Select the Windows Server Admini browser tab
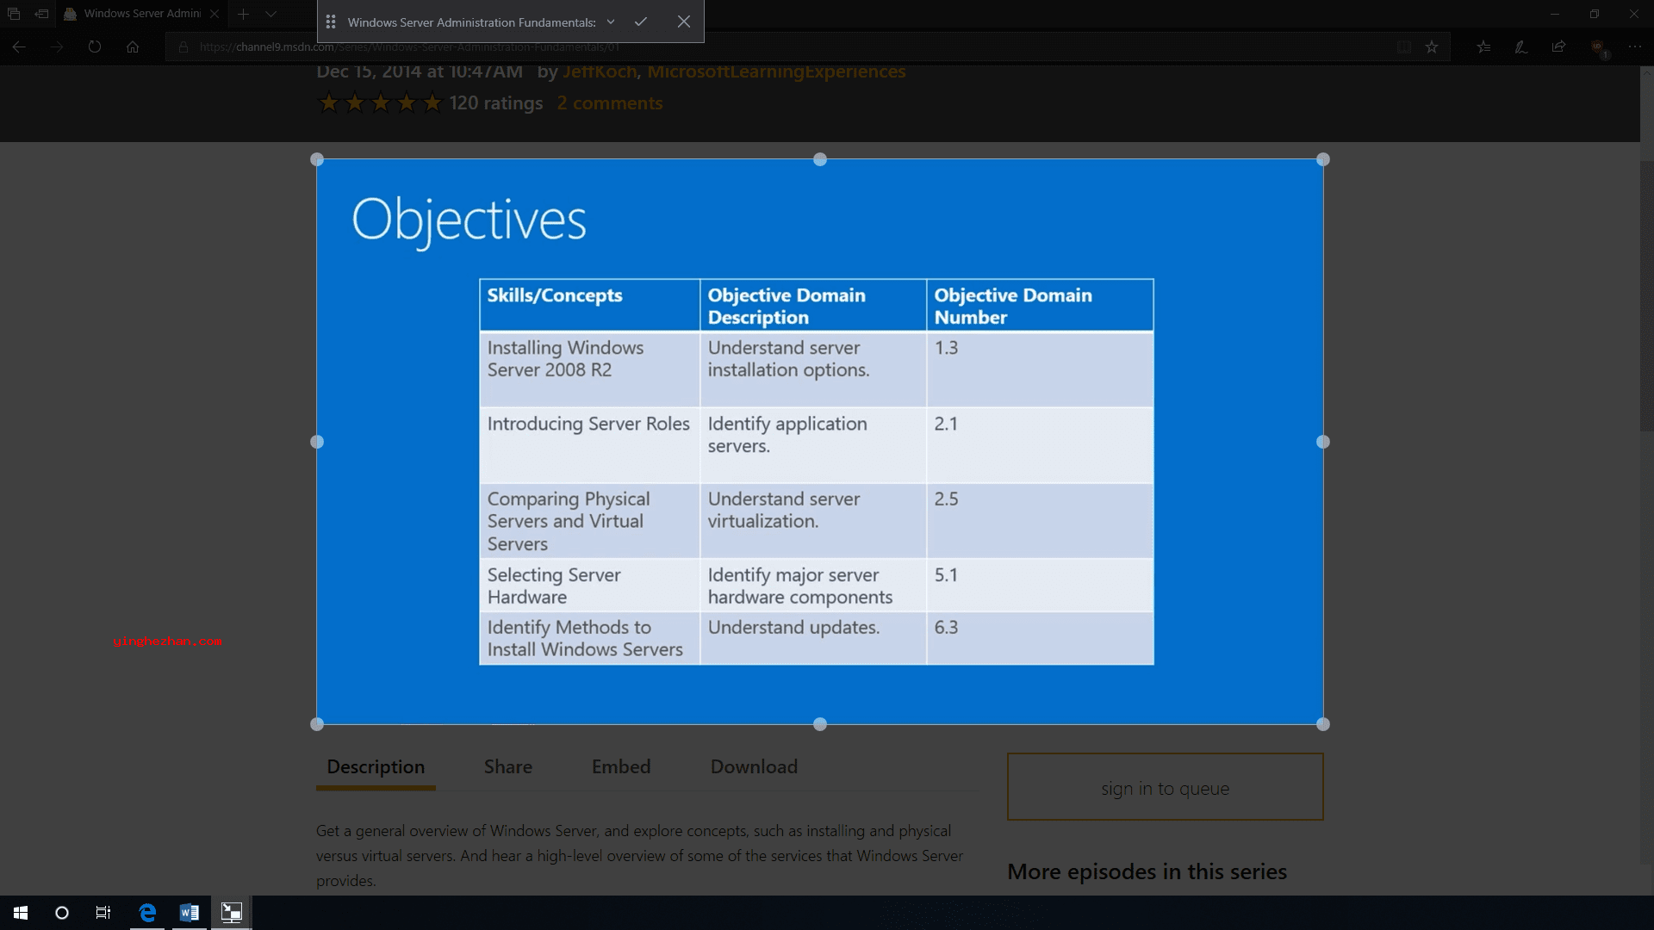Viewport: 1654px width, 930px height. pyautogui.click(x=142, y=14)
